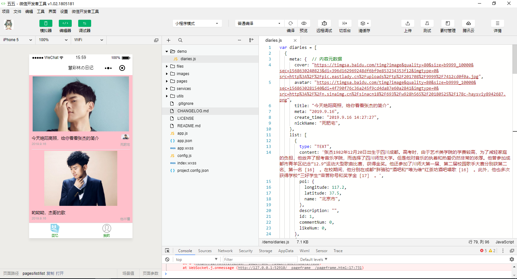Select project.config.json file
The width and height of the screenshot is (517, 279).
tap(210, 171)
